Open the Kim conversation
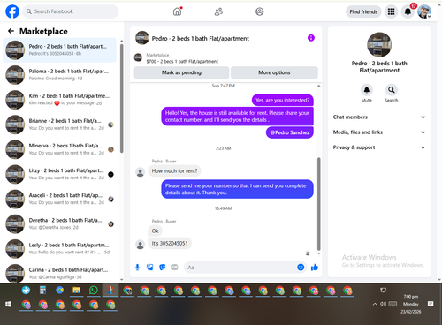Viewport: 442px width, 325px height. point(60,100)
